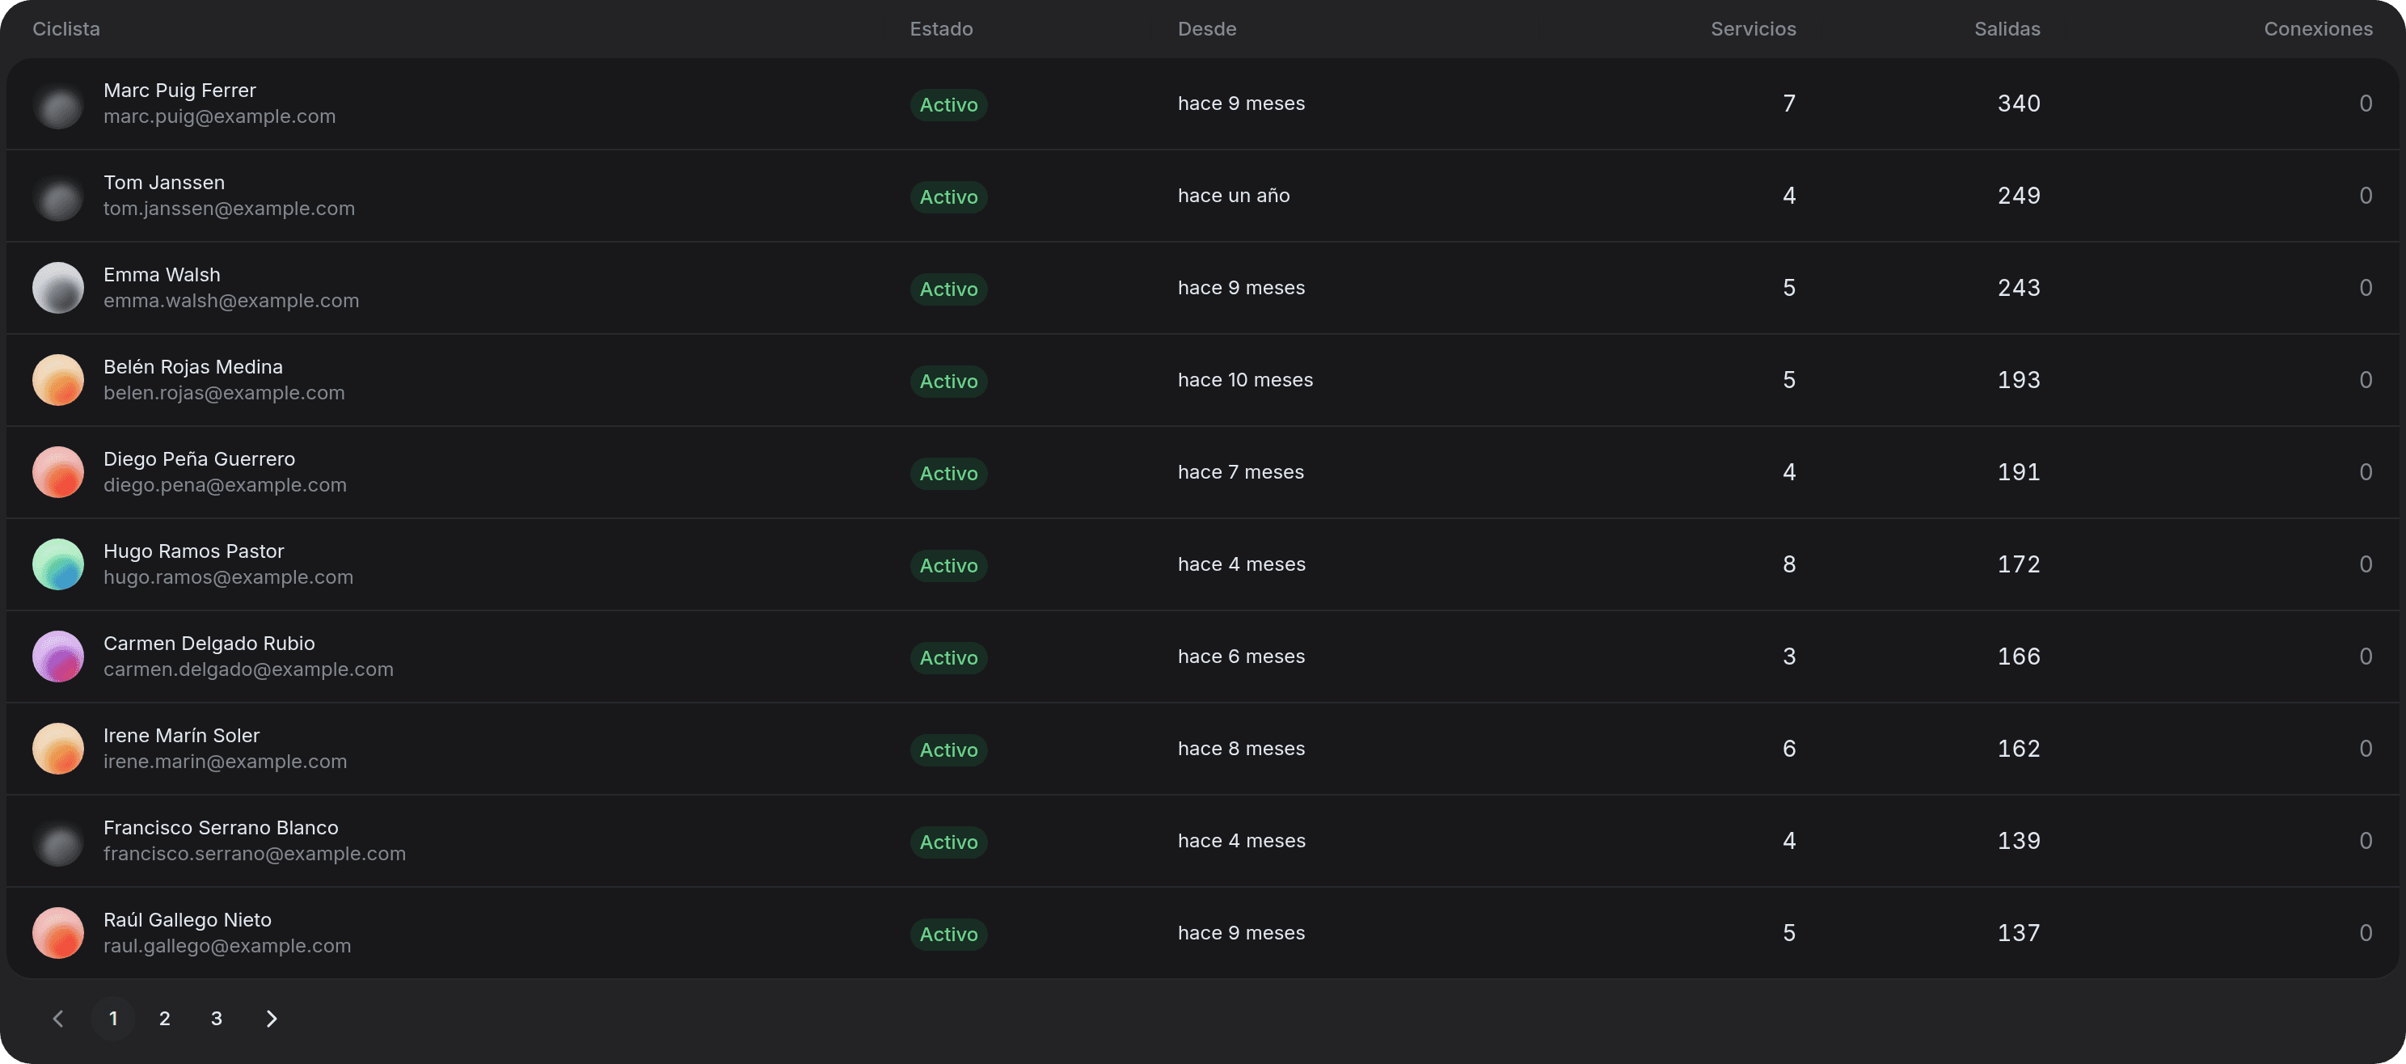This screenshot has height=1064, width=2406.
Task: Sort by Conexiones column header
Action: pos(2318,29)
